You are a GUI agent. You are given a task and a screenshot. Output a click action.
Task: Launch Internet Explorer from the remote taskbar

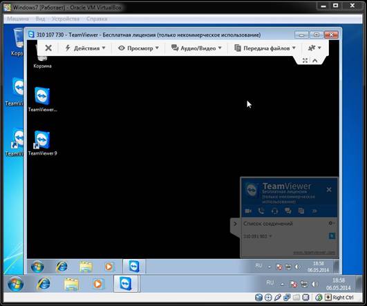point(62,267)
